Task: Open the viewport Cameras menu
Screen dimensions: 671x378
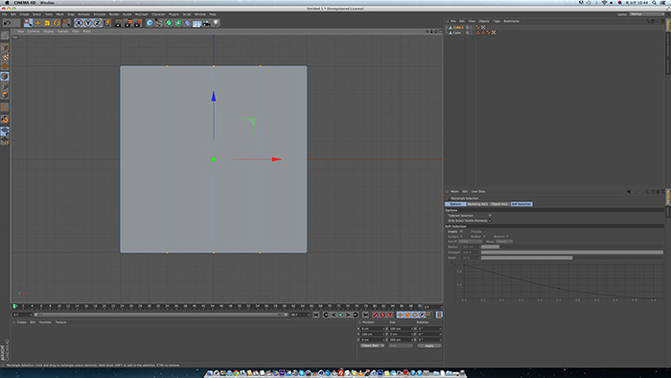Action: (x=34, y=32)
